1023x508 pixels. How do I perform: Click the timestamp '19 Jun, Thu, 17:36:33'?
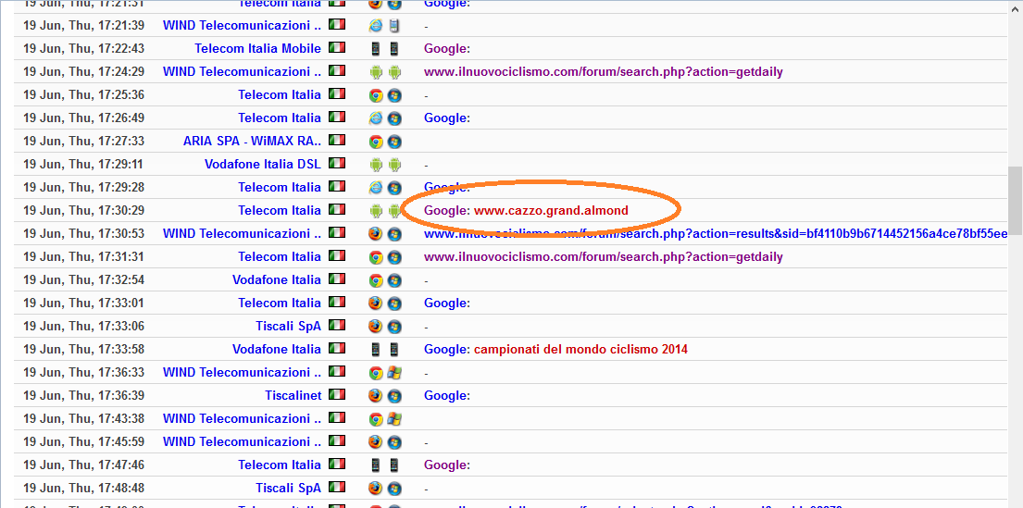(83, 372)
